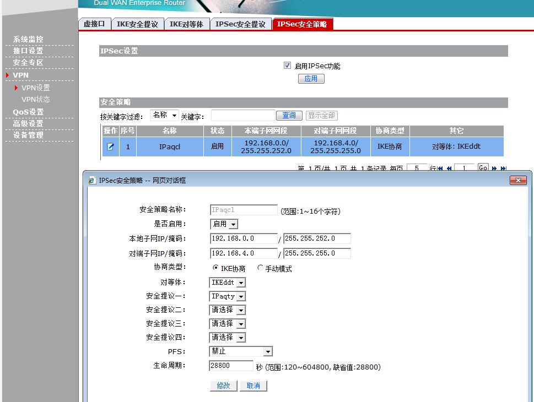Click the remote subnet mask field 255.255.255.0
This screenshot has width=534, height=402.
point(317,253)
